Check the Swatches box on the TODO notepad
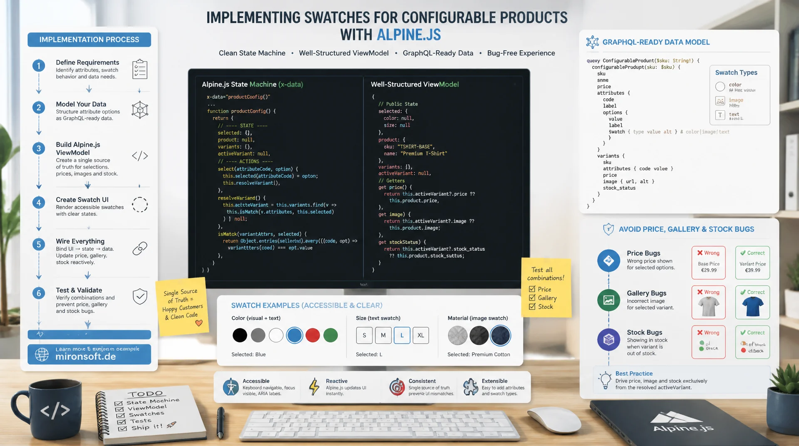This screenshot has width=799, height=446. click(121, 416)
